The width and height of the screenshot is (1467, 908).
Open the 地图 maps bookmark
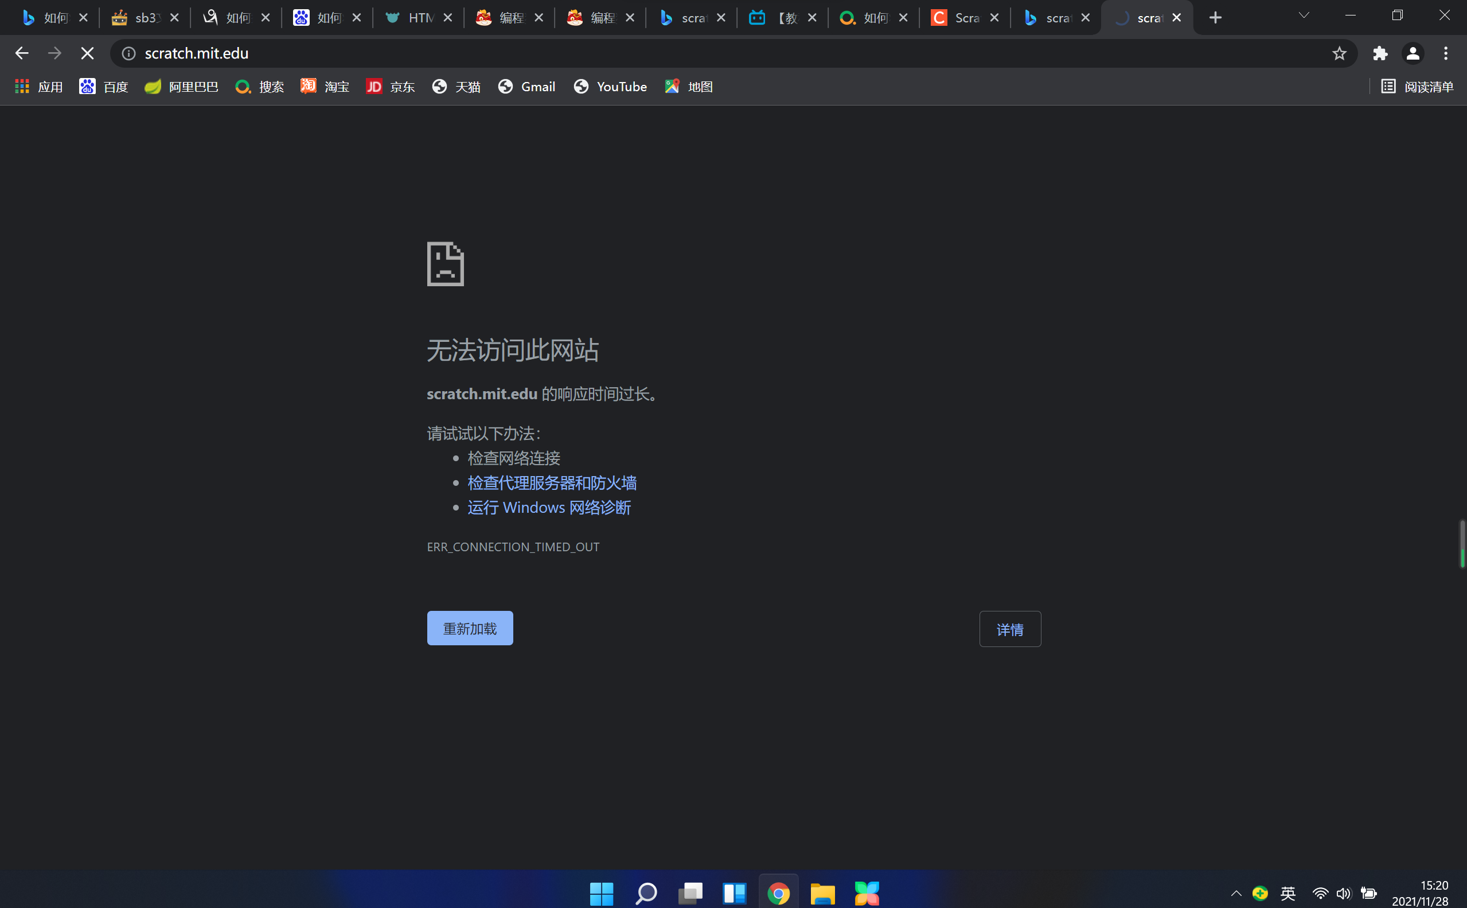coord(689,87)
